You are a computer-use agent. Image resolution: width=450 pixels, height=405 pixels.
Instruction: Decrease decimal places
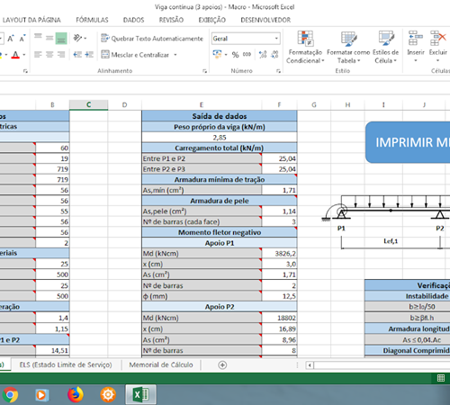pos(274,54)
